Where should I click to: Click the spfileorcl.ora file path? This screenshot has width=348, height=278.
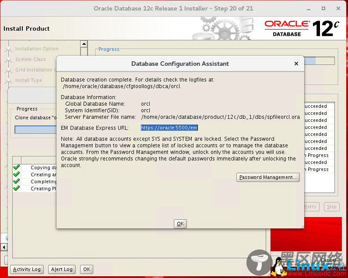pyautogui.click(x=220, y=117)
